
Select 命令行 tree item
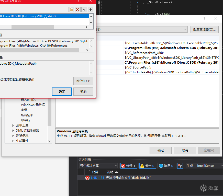pos(26,120)
